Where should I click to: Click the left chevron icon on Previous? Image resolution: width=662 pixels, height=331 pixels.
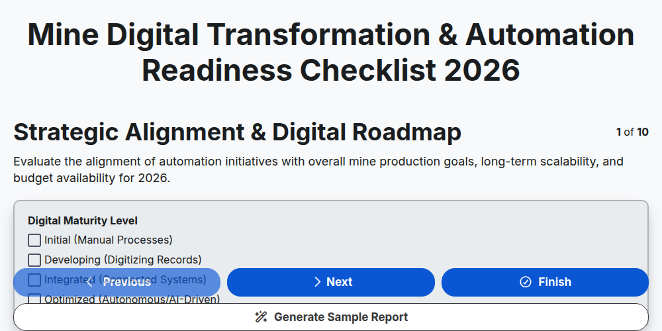click(x=89, y=282)
